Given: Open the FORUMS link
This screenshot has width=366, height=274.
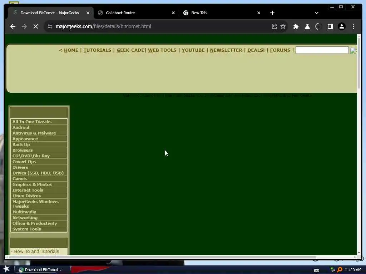Looking at the screenshot, I should [280, 50].
